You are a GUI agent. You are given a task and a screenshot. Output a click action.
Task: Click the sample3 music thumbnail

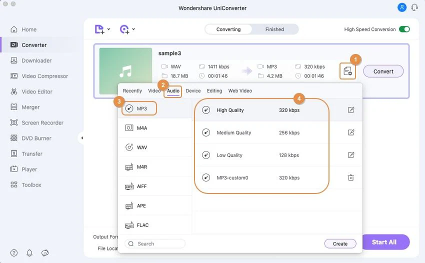tap(125, 71)
